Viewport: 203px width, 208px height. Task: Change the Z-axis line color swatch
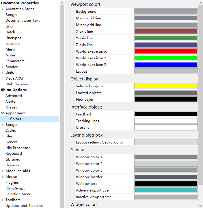pyautogui.click(x=166, y=45)
